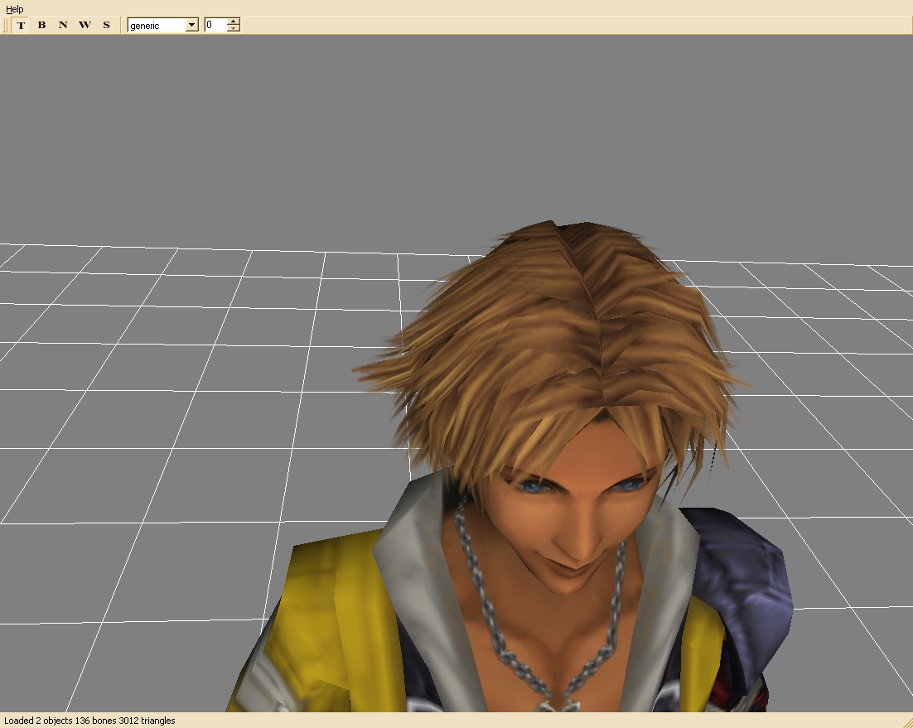Toggle the S toolbar button
Screen dimensions: 913x728
[x=106, y=25]
